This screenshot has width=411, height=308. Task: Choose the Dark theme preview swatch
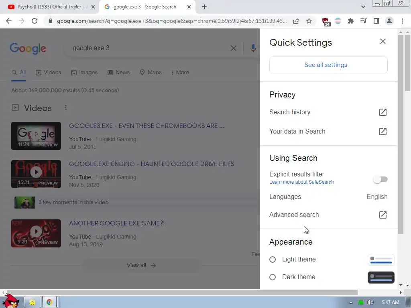coord(381,278)
